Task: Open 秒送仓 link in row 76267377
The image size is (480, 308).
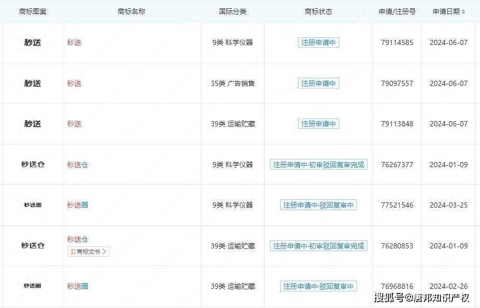Action: click(78, 165)
